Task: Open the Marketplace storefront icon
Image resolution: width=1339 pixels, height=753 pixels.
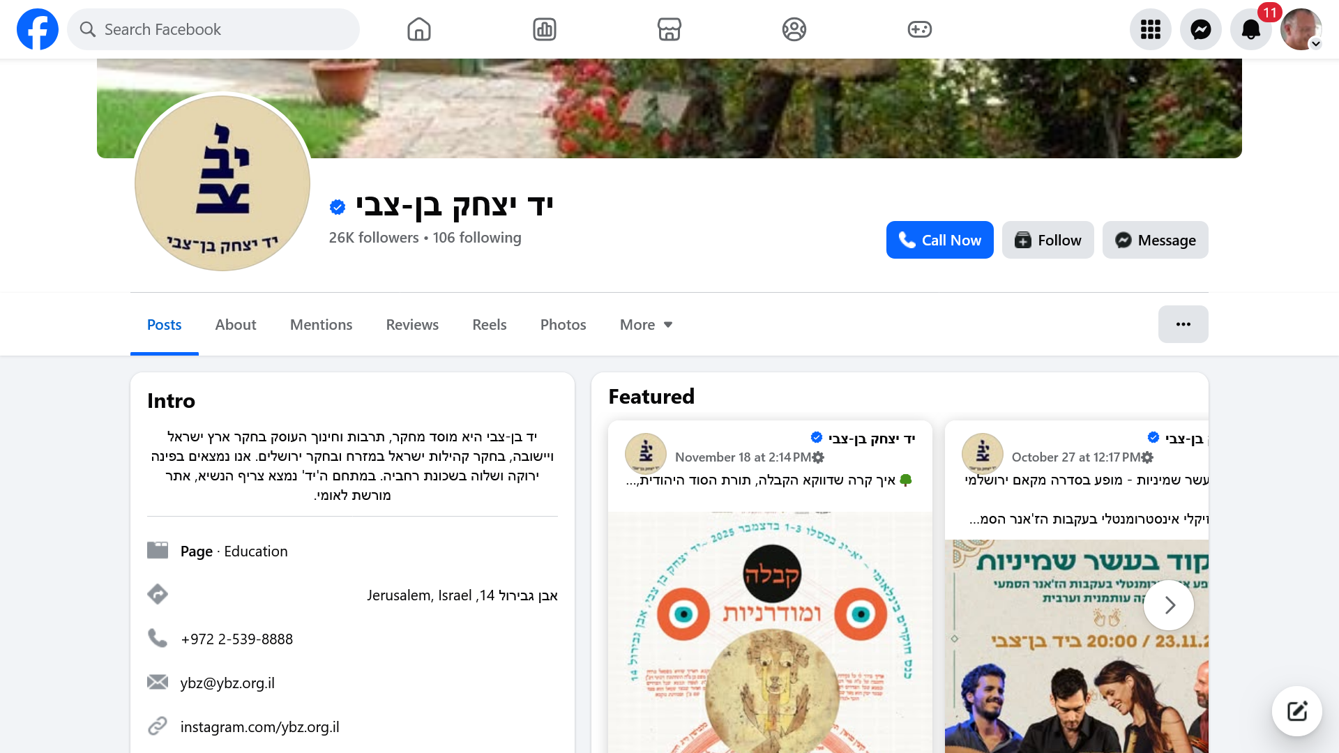Action: click(669, 29)
